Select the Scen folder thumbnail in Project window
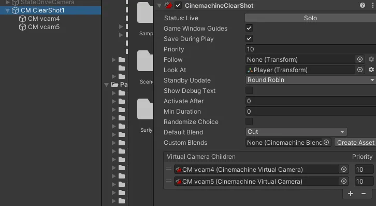This screenshot has height=206, width=376. coord(145,61)
